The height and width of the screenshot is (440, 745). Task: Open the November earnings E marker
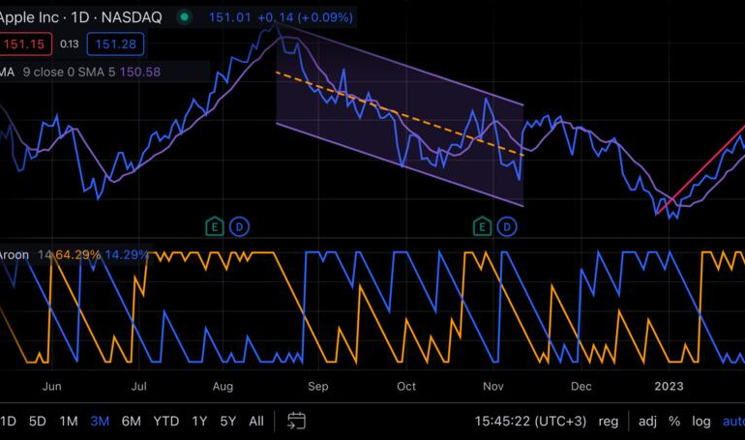[482, 227]
